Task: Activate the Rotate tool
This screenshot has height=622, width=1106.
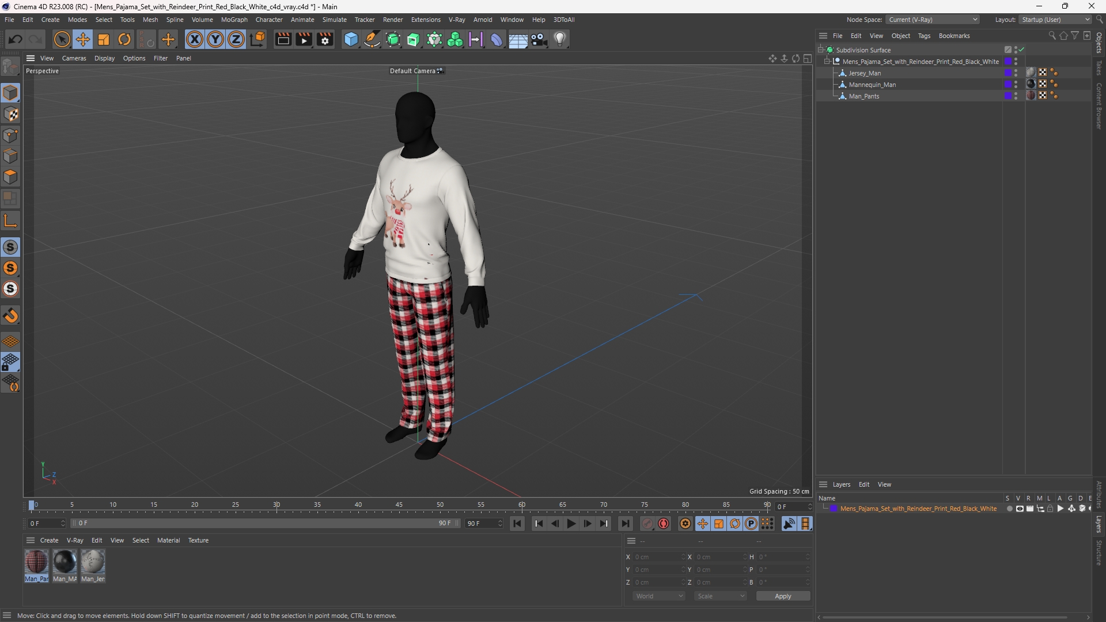Action: pyautogui.click(x=124, y=39)
